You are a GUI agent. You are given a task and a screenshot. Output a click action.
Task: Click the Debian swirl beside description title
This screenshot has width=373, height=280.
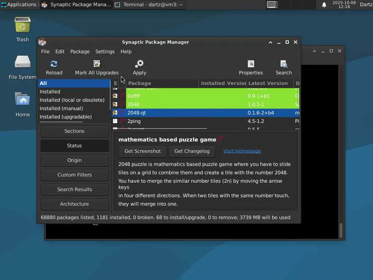pyautogui.click(x=221, y=139)
